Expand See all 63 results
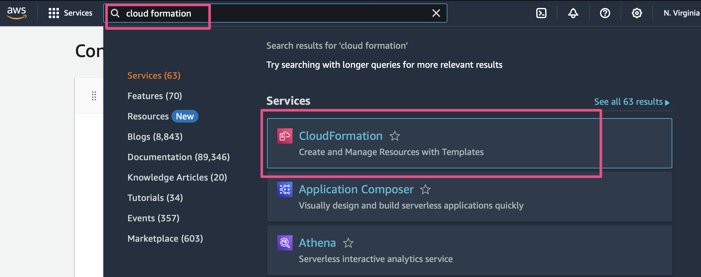Image resolution: width=701 pixels, height=277 pixels. (x=632, y=102)
